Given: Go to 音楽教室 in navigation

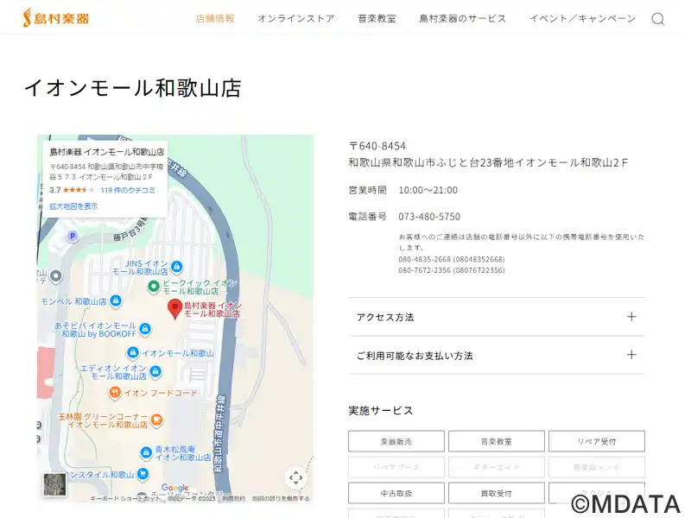Looking at the screenshot, I should click(x=377, y=18).
